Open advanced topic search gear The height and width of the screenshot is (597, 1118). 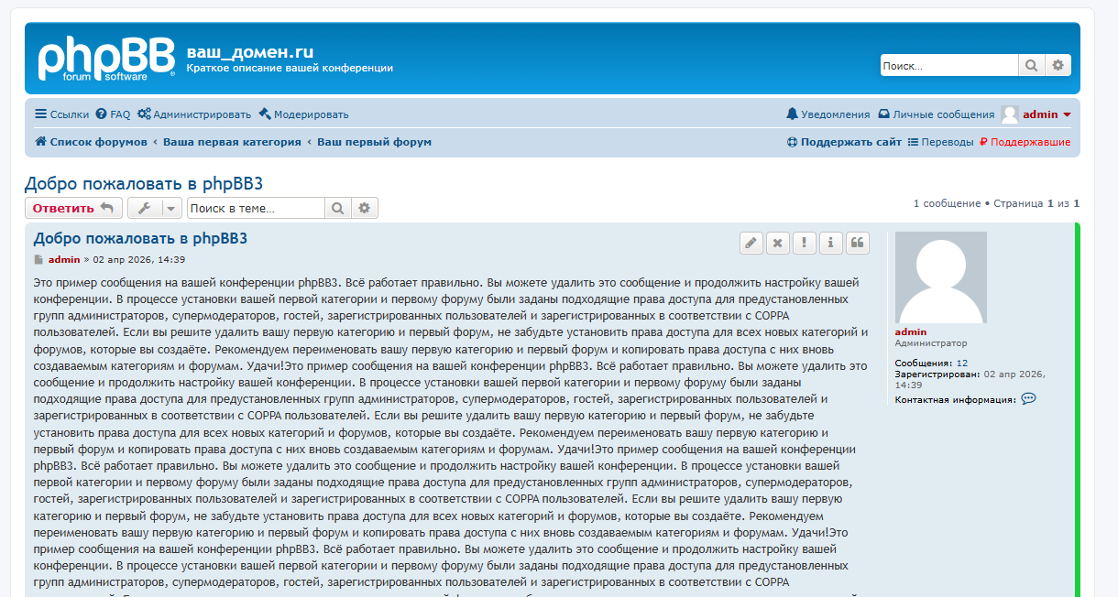pos(365,208)
